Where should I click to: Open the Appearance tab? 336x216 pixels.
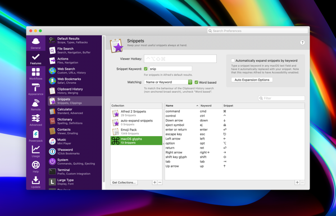click(x=35, y=89)
